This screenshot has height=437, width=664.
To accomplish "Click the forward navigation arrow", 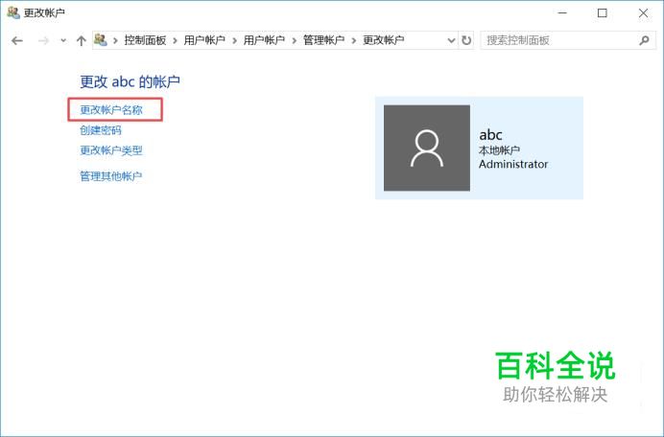I will click(x=43, y=40).
